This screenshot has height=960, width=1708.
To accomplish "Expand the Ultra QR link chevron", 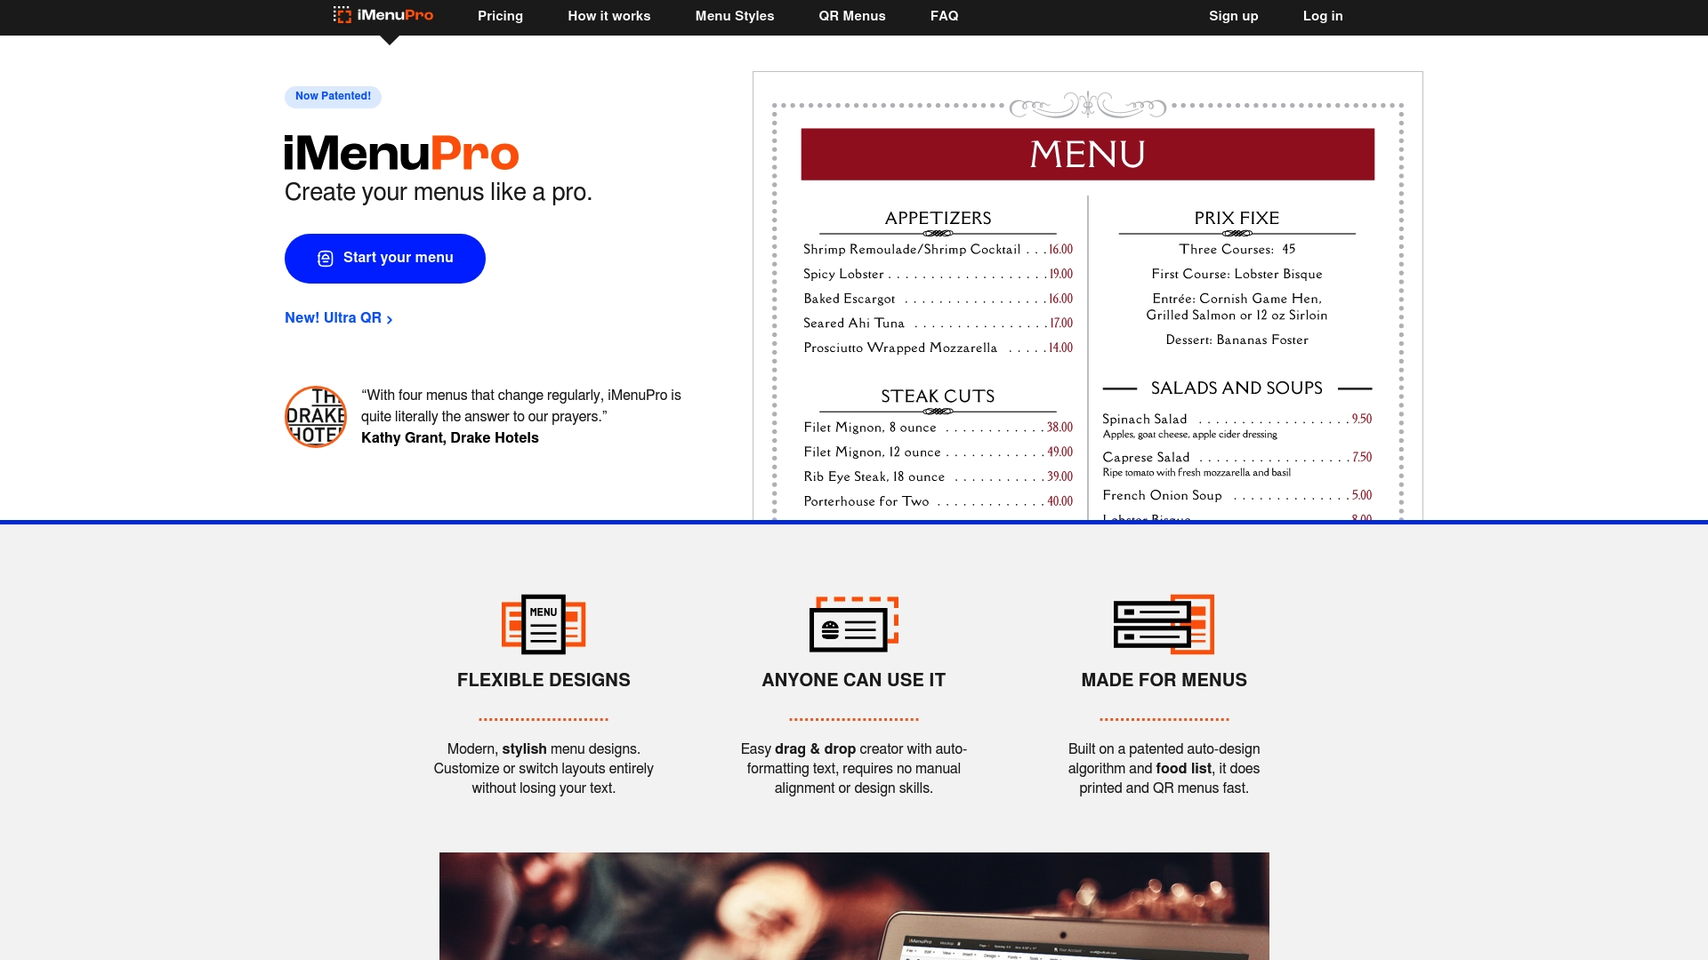I will click(x=389, y=318).
